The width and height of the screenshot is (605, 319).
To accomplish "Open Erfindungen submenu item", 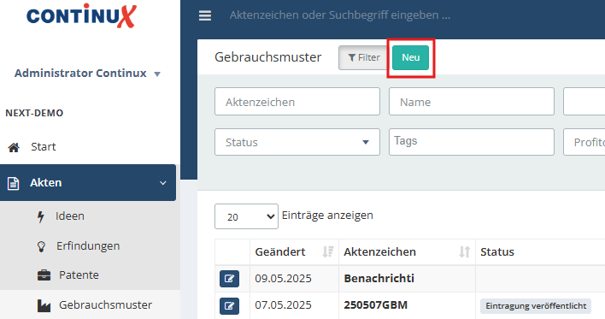I will click(x=88, y=246).
